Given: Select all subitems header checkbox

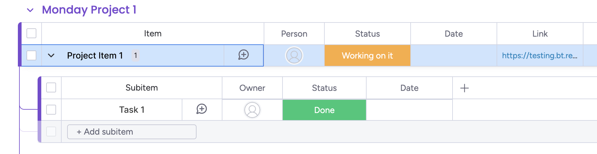Looking at the screenshot, I should [51, 87].
